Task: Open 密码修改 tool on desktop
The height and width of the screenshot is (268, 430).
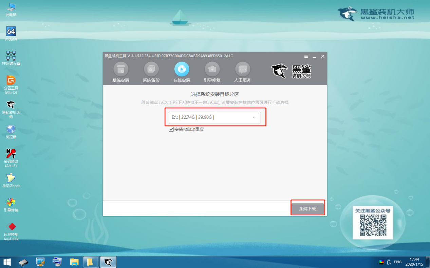Action: pyautogui.click(x=11, y=153)
